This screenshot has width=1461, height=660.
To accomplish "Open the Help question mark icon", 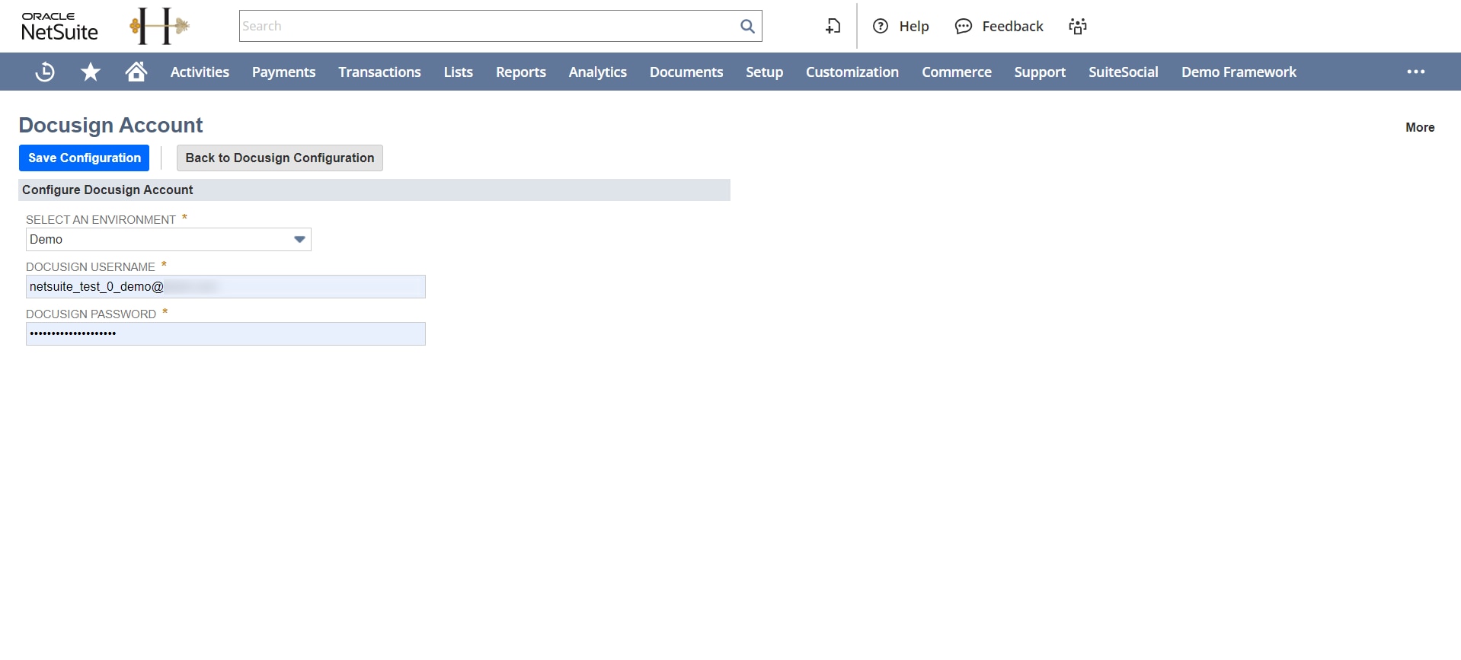I will [x=881, y=26].
